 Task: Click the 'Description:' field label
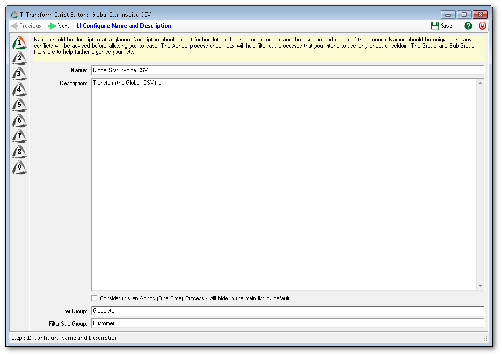[x=73, y=83]
